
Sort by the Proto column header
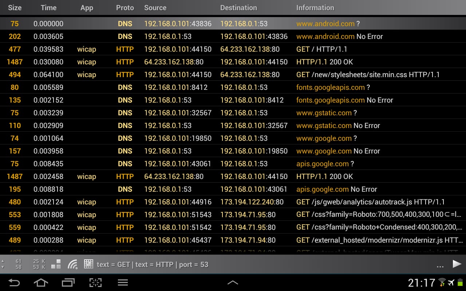click(x=125, y=8)
